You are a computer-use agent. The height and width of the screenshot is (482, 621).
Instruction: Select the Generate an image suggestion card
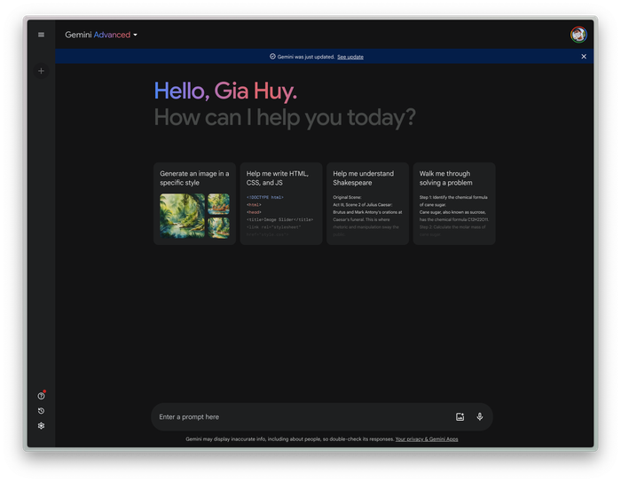pos(194,204)
